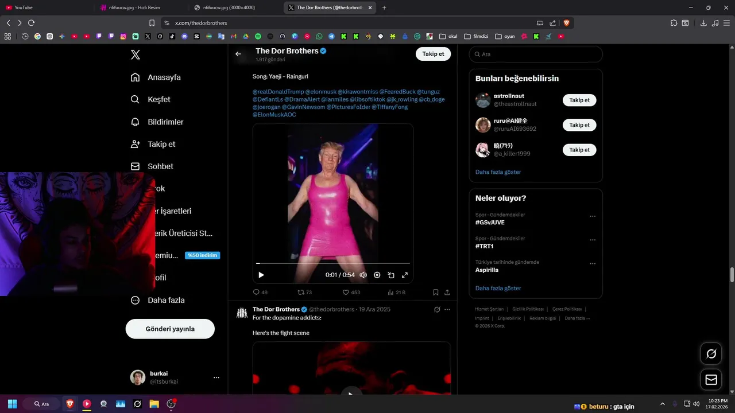Viewport: 735px width, 413px height.
Task: Open @joerogan mention link
Action: coord(266,107)
